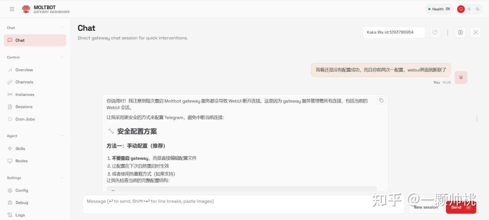Open the Logs page
This screenshot has width=489, height=220.
(35, 215)
